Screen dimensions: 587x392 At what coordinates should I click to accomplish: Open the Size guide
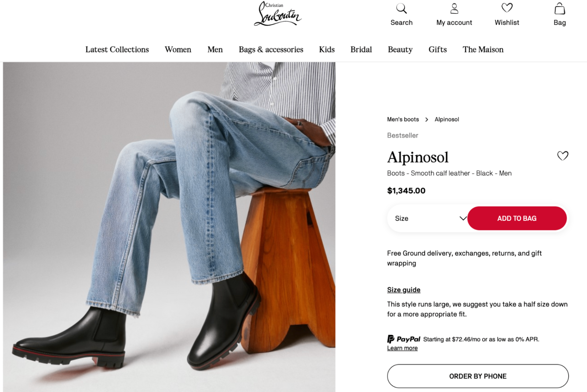pyautogui.click(x=403, y=290)
